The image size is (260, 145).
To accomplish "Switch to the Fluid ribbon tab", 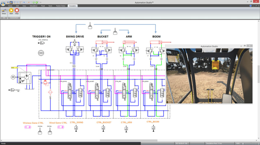I will tap(43, 6).
